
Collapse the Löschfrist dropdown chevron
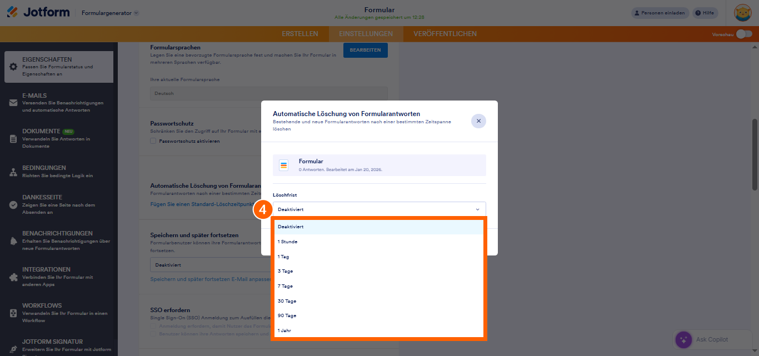pos(477,209)
